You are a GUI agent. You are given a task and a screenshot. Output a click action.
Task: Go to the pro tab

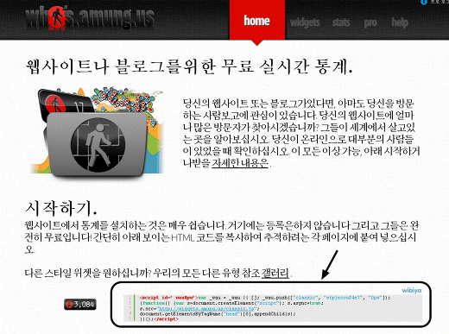coord(370,22)
